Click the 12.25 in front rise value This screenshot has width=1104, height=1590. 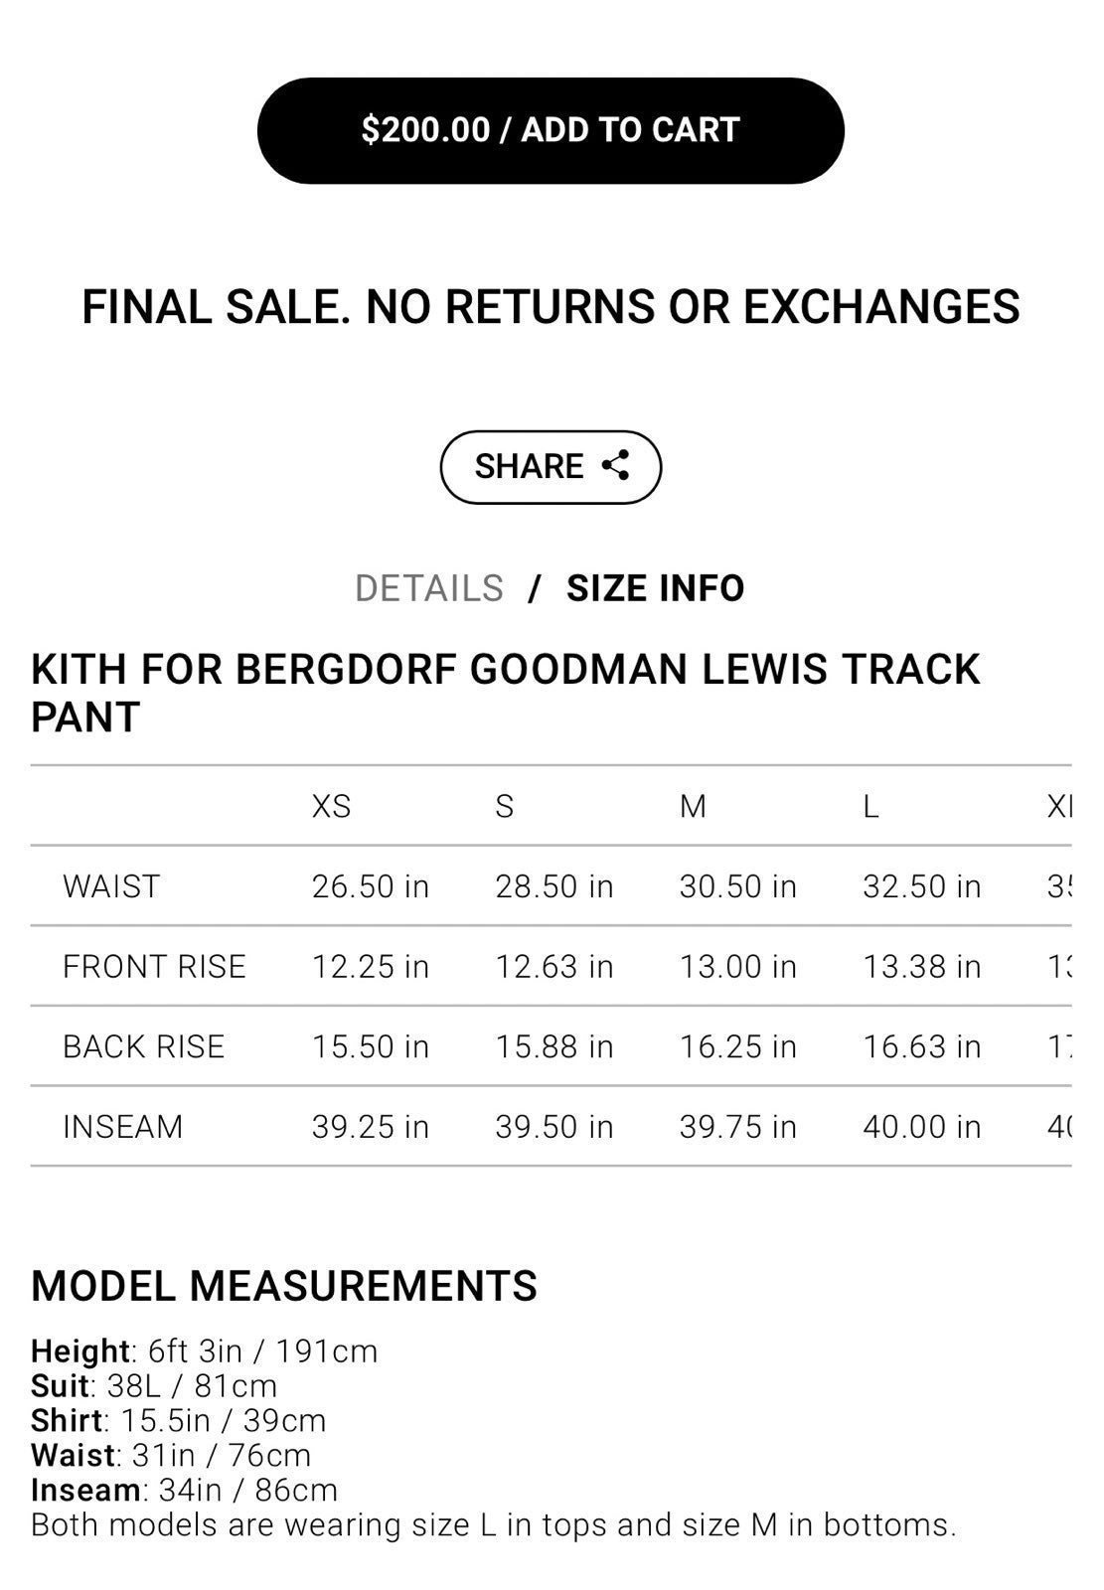click(371, 966)
